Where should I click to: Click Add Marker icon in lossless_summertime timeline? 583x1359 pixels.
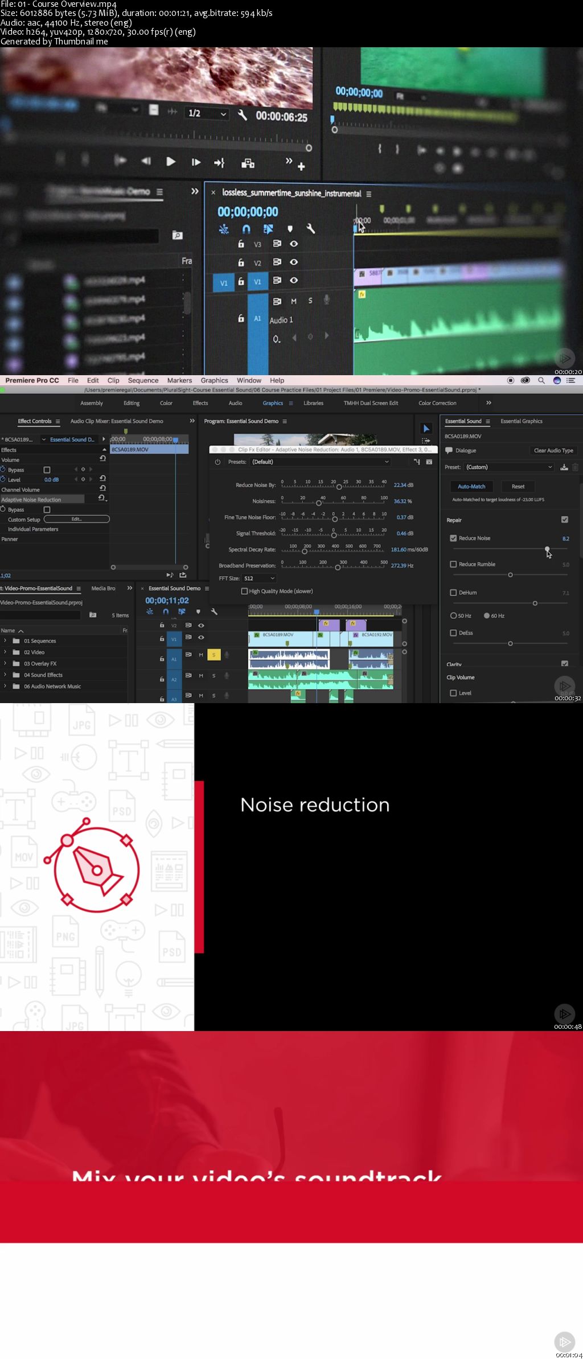(x=290, y=229)
